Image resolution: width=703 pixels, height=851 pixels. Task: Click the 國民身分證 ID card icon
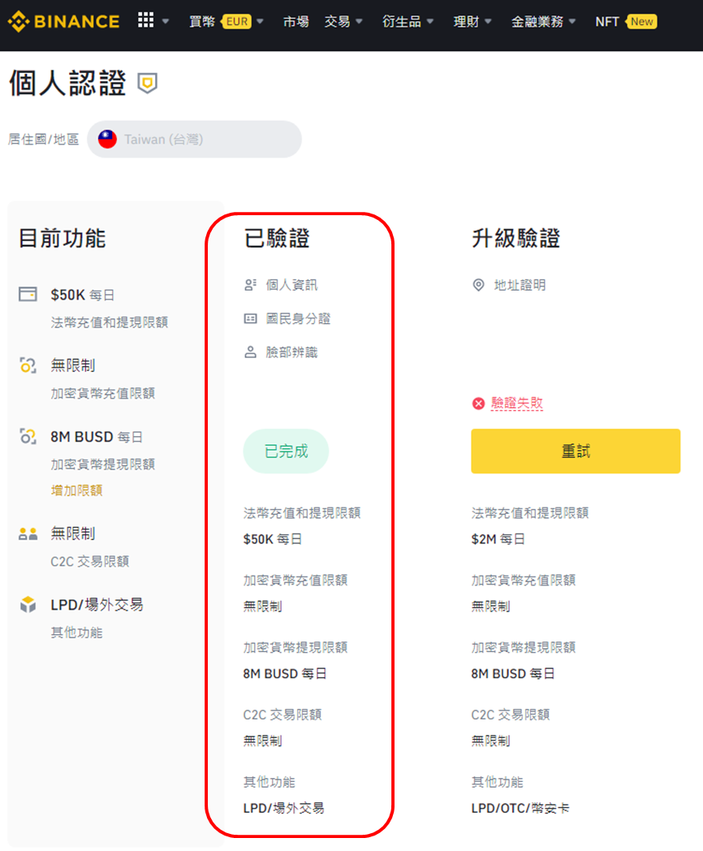tap(250, 318)
